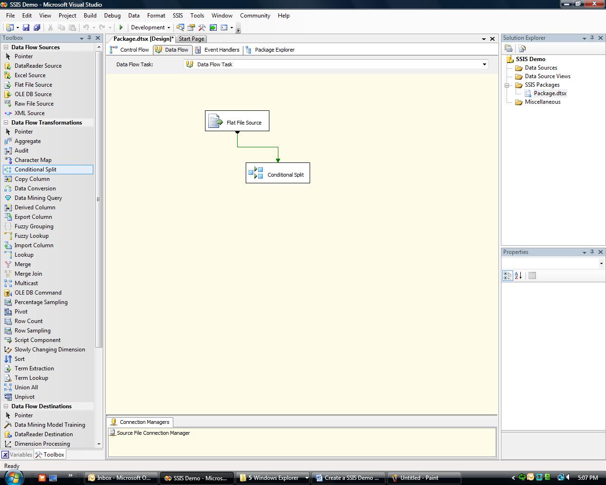Click the Conditional Split node on the design canvas

278,173
